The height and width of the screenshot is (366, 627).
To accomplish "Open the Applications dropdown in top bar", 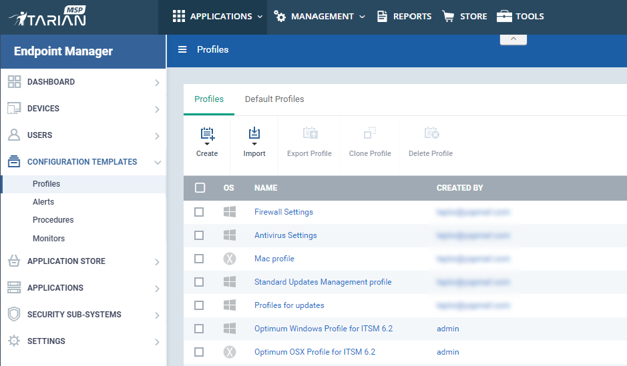I will (x=218, y=17).
